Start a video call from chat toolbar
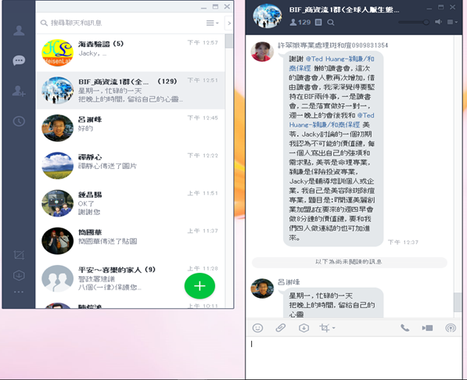Image resolution: width=467 pixels, height=380 pixels. click(x=427, y=328)
